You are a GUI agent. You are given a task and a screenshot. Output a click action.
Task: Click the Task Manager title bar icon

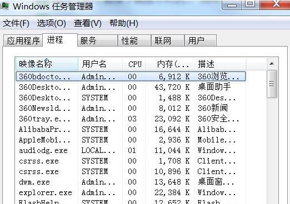pyautogui.click(x=4, y=6)
